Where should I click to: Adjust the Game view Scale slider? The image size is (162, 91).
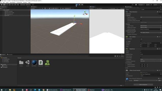[x=115, y=8]
